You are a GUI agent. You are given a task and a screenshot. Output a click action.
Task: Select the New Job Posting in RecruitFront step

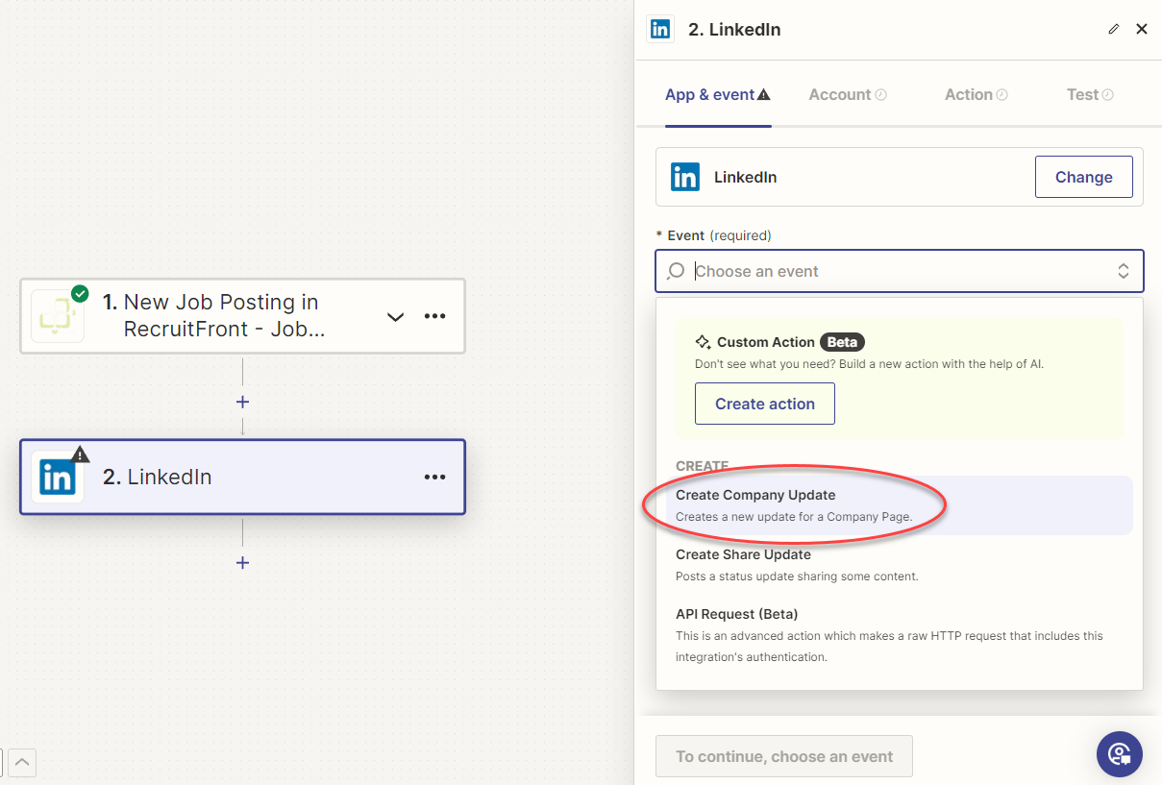click(242, 316)
